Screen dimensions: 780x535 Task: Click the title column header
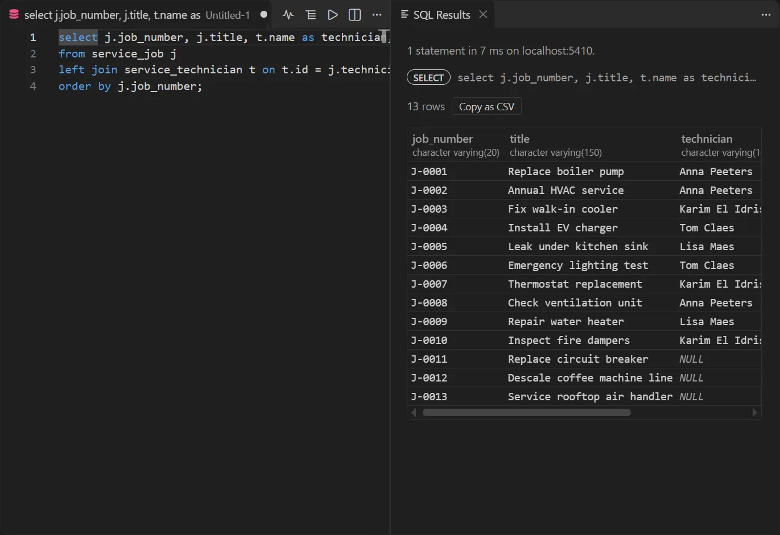point(591,145)
